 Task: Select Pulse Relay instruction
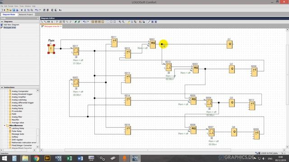(x=17, y=131)
